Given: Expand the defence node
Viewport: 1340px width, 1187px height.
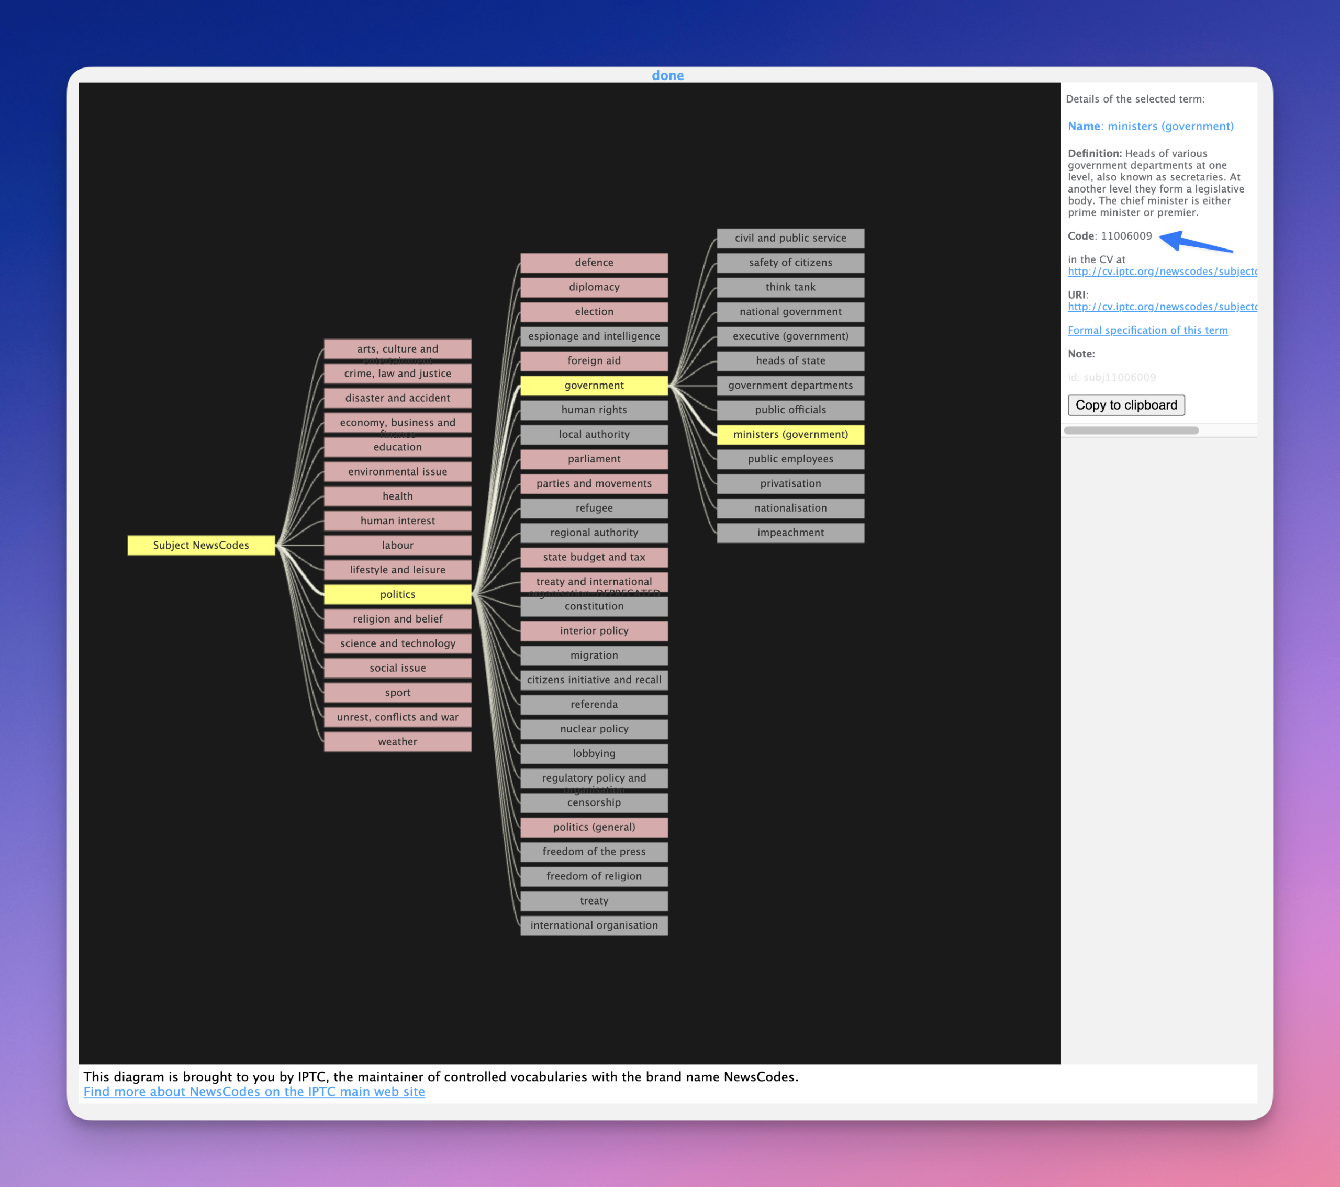Looking at the screenshot, I should tap(594, 263).
